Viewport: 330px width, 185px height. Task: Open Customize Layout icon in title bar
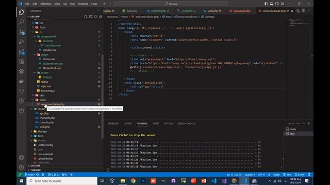[x=283, y=4]
